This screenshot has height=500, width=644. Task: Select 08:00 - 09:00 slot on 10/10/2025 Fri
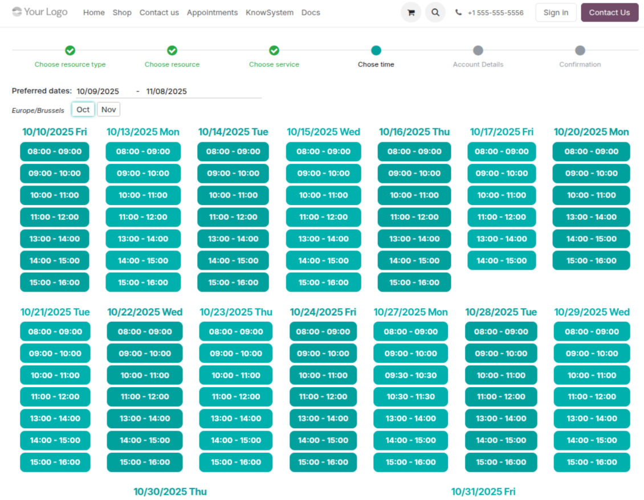[x=55, y=151]
